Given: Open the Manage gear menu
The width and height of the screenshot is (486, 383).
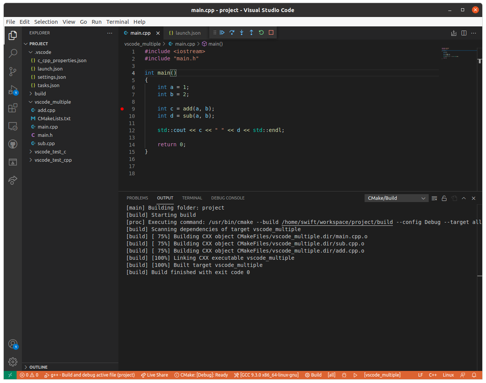Looking at the screenshot, I should [x=13, y=362].
